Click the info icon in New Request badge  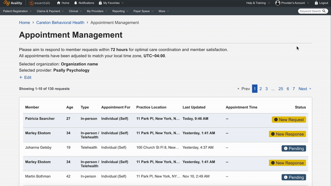276,120
